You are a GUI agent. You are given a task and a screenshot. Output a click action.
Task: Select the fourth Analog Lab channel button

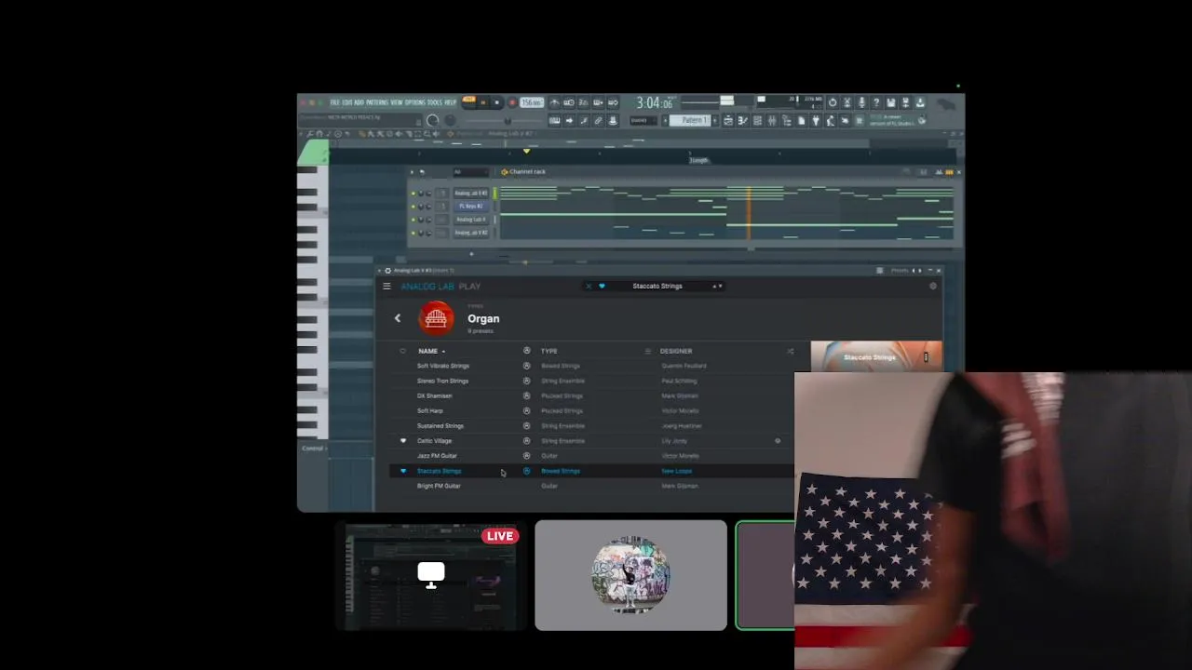click(x=471, y=233)
